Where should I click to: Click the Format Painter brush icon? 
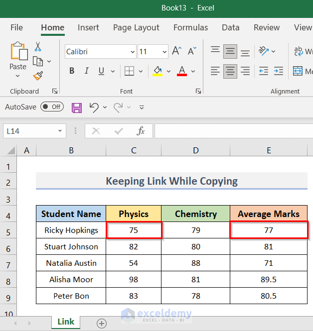[x=38, y=76]
